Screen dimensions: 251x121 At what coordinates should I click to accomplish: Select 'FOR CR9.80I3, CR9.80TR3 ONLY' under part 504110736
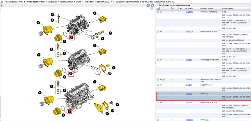pyautogui.click(x=233, y=40)
